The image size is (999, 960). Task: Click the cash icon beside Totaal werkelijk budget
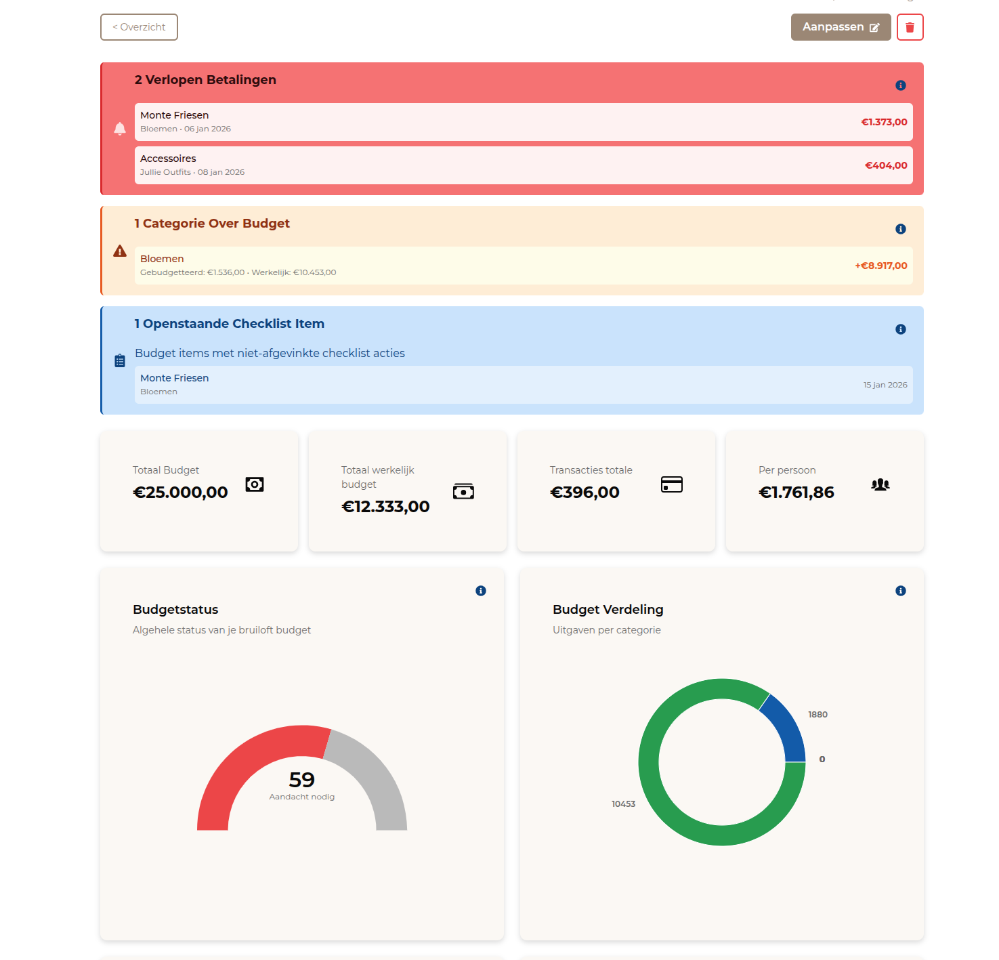(x=463, y=491)
